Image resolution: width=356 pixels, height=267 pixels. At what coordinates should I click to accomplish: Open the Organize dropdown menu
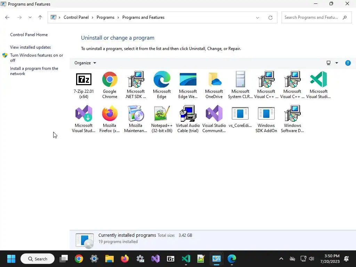(x=85, y=63)
